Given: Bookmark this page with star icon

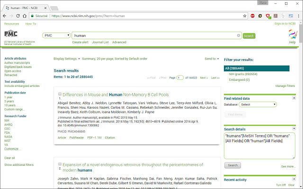Looking at the screenshot, I should (245, 16).
